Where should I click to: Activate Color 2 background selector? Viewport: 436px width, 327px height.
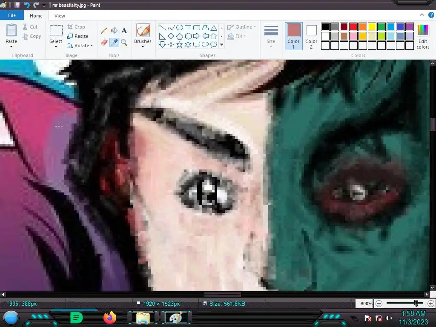tap(311, 36)
